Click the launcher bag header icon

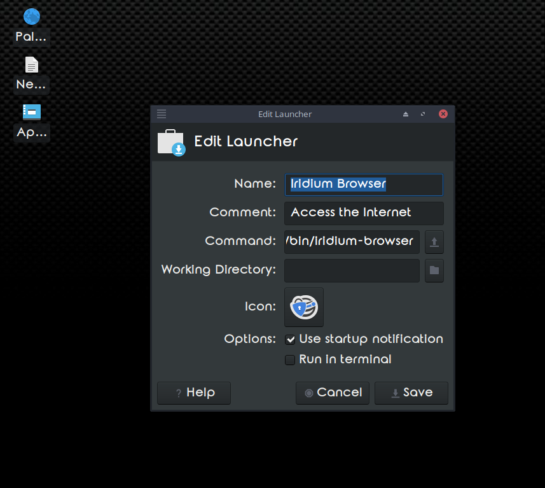click(171, 143)
